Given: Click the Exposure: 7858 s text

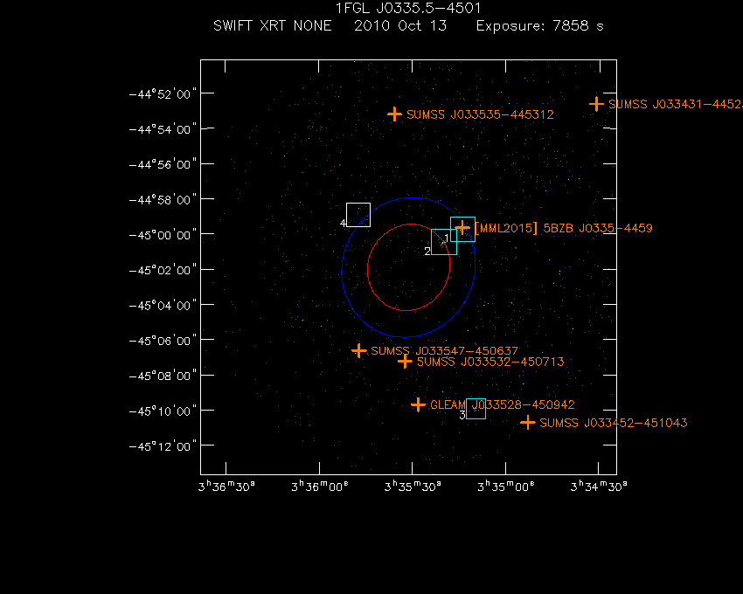Looking at the screenshot, I should pyautogui.click(x=539, y=25).
